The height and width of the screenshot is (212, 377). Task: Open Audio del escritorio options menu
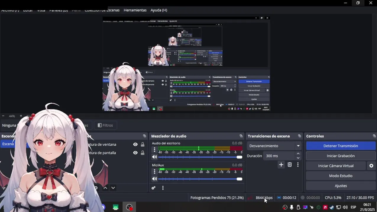pyautogui.click(x=154, y=150)
